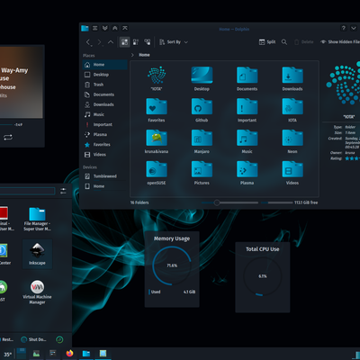360x360 pixels.
Task: Switch Dolphin to Icons view mode
Action: pos(124,42)
